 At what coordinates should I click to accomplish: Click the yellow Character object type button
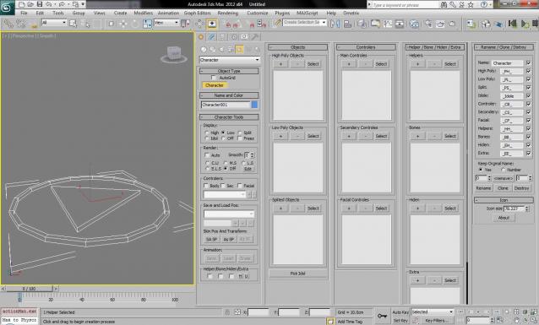coord(214,85)
